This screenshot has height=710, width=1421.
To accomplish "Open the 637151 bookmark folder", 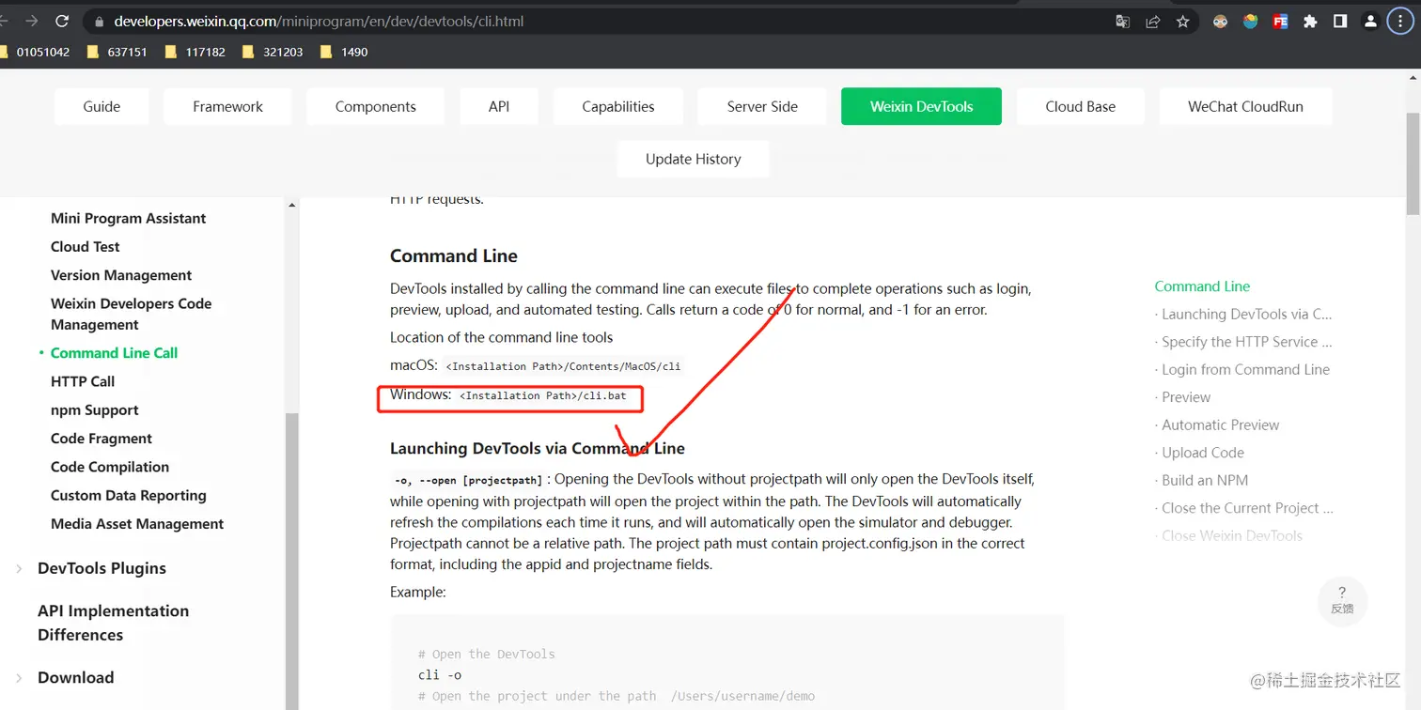I will pyautogui.click(x=117, y=52).
